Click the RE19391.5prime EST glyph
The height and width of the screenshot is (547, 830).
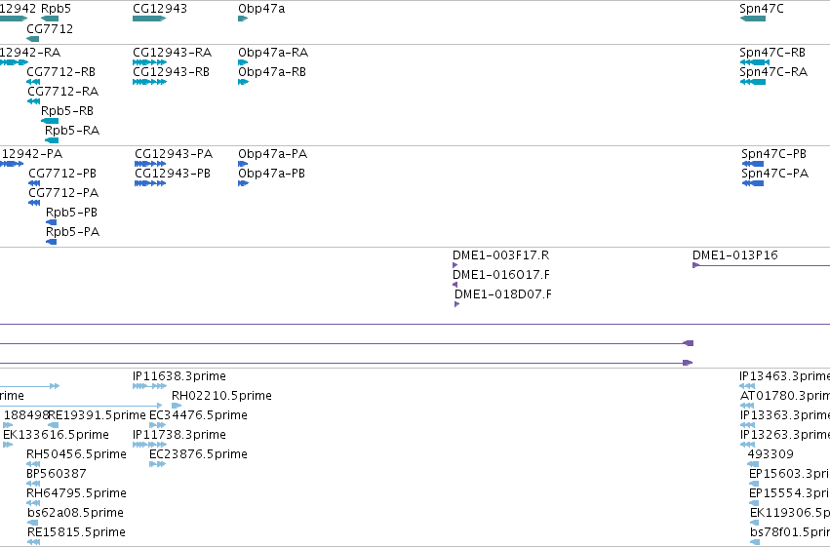coord(54,425)
